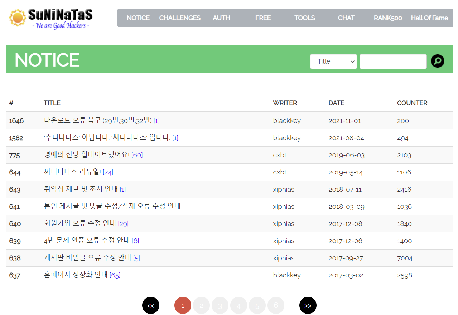
Task: Click the counter value 2103
Action: point(404,155)
